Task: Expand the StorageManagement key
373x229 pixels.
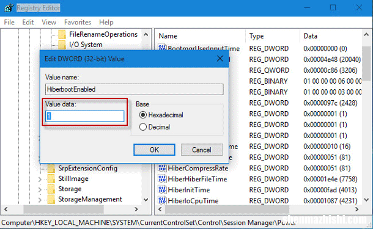Action: point(40,200)
